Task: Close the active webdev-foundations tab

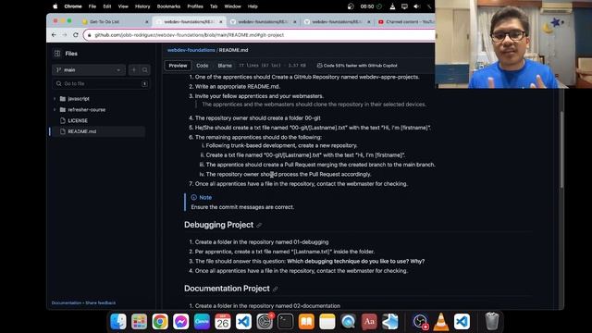Action: coord(221,22)
